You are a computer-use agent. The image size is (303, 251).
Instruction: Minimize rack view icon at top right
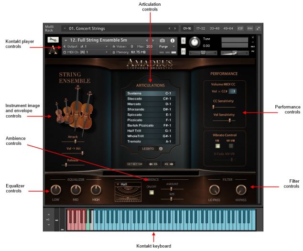(259, 28)
